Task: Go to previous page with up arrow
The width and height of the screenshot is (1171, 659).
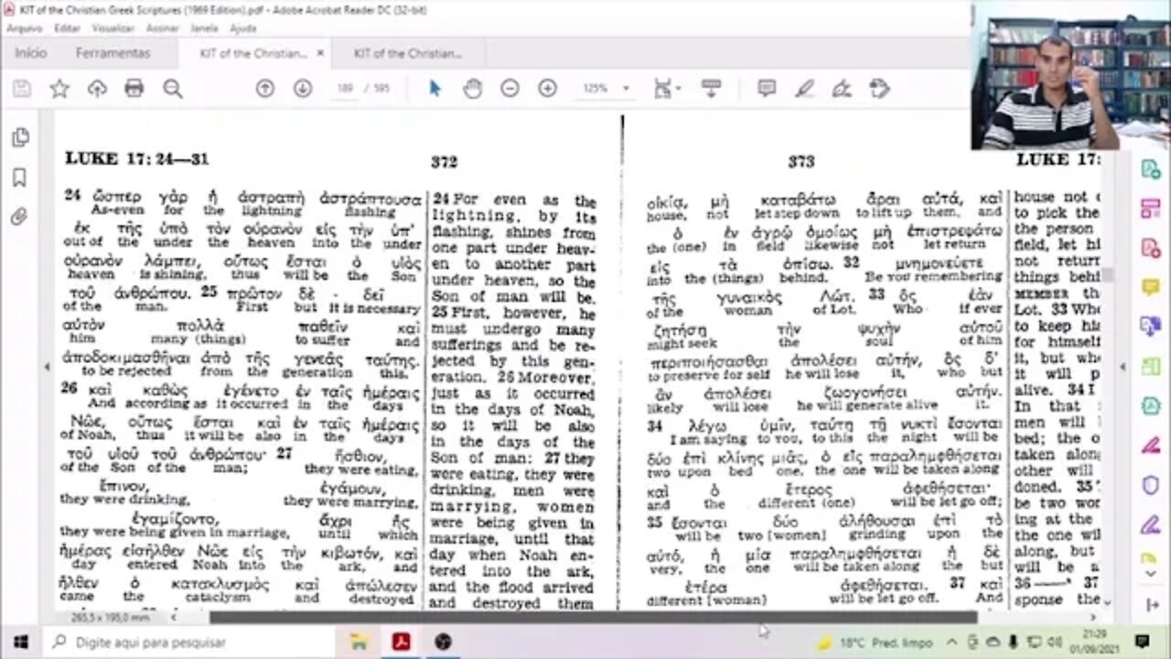Action: (264, 89)
